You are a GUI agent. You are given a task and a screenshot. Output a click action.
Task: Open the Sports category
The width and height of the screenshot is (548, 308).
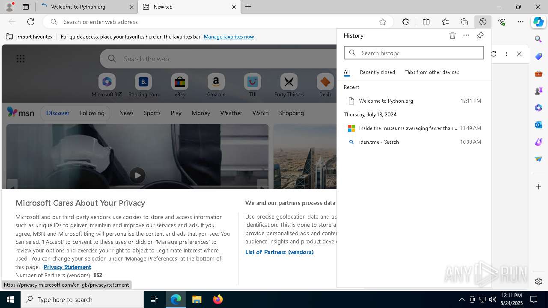click(x=152, y=113)
